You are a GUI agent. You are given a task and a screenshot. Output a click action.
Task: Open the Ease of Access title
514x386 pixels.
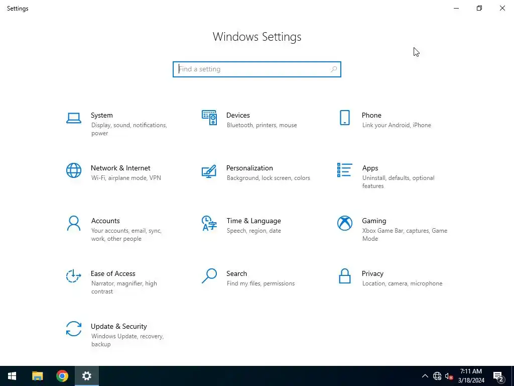tap(113, 274)
